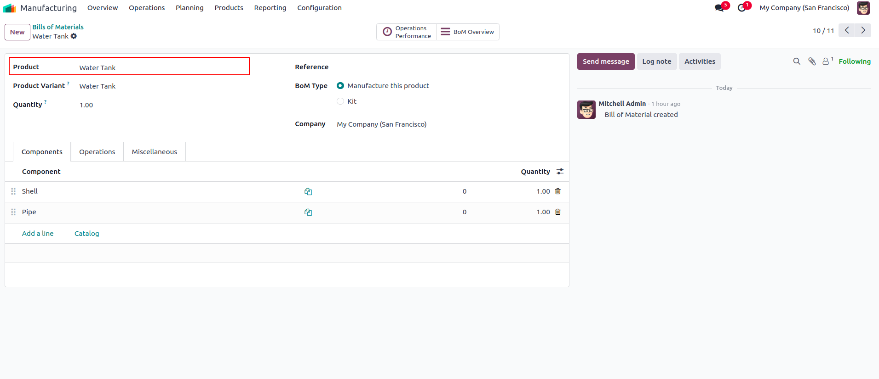879x379 pixels.
Task: Delete the Pipe component line
Action: pos(558,212)
